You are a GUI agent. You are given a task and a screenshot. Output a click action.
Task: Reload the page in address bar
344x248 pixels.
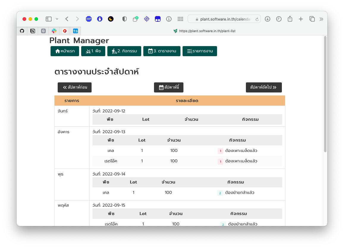[257, 19]
